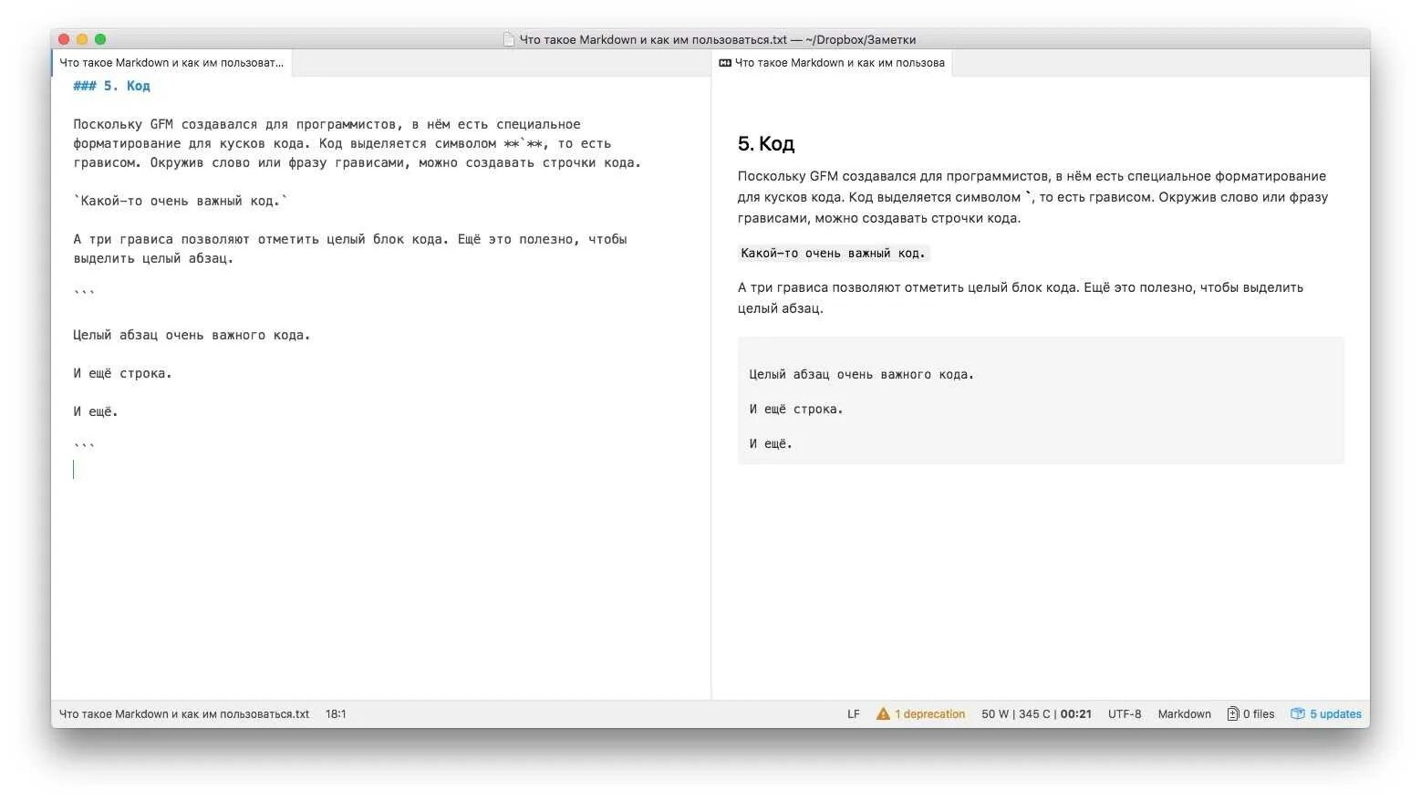Click the document icon in the title bar

(x=509, y=39)
